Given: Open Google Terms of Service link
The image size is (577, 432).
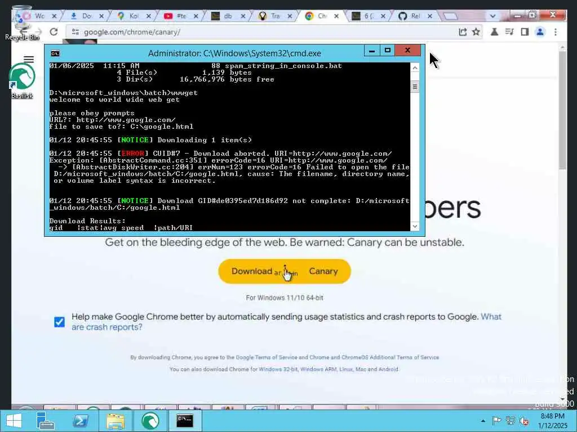Looking at the screenshot, I should (x=266, y=357).
